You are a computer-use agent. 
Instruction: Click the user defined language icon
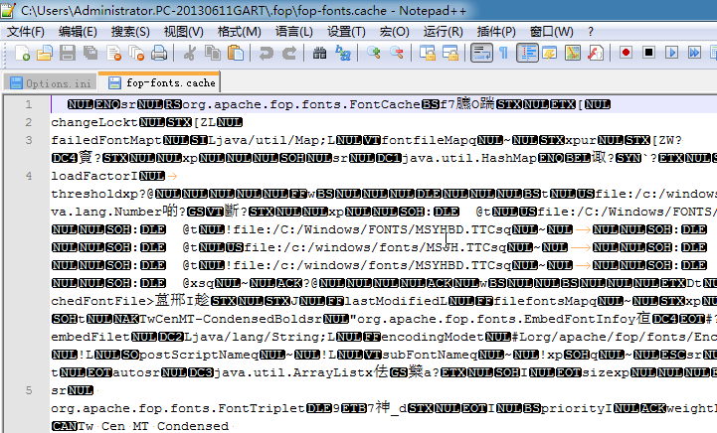click(550, 53)
